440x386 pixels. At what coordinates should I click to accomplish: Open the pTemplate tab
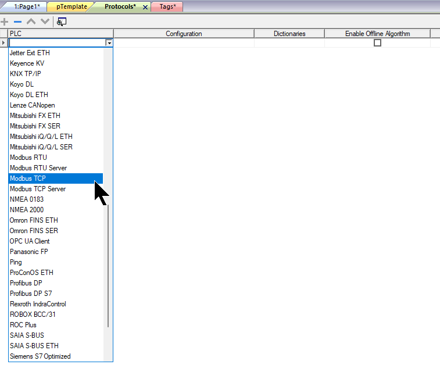point(71,6)
